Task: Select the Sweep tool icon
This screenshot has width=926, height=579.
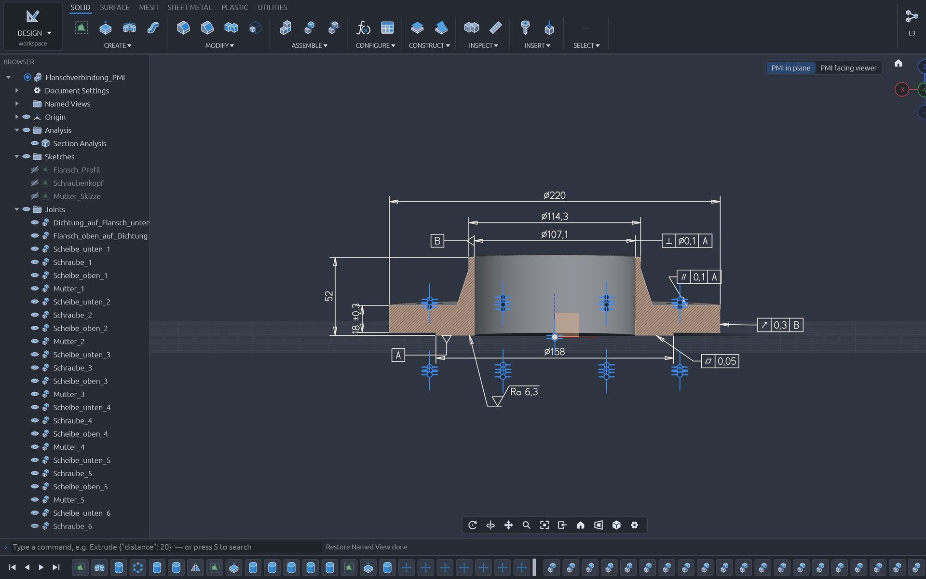Action: coord(153,28)
